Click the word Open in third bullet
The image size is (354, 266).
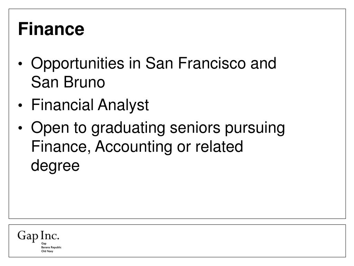pos(50,128)
